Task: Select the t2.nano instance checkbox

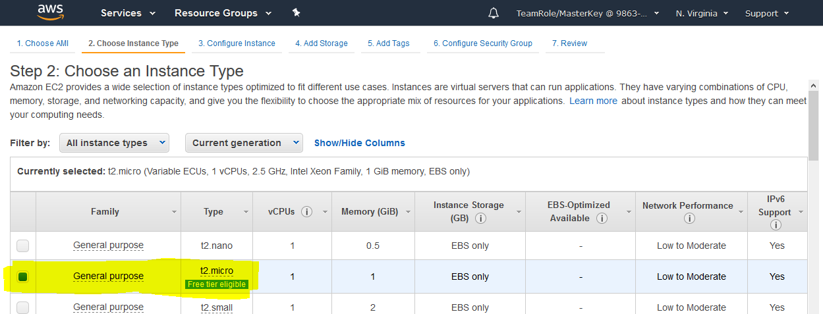Action: click(23, 246)
